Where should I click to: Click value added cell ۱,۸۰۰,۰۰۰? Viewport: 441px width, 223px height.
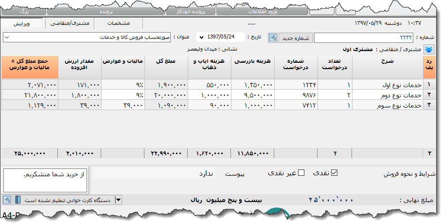click(80, 95)
